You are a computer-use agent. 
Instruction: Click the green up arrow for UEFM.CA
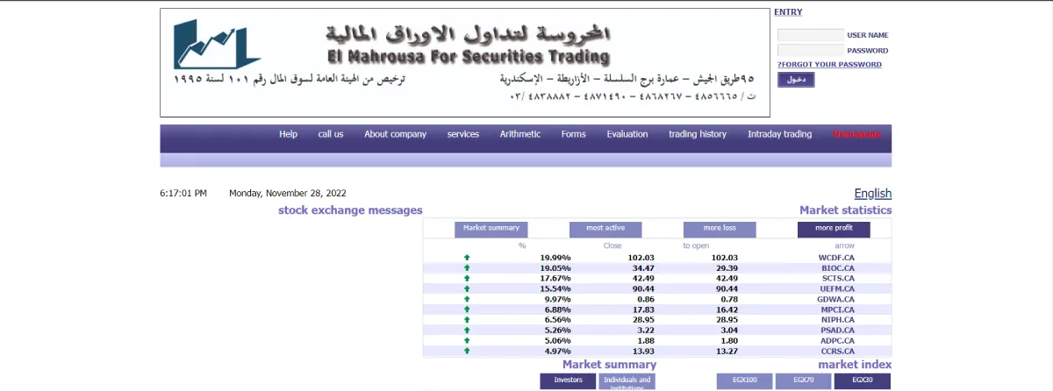(467, 288)
